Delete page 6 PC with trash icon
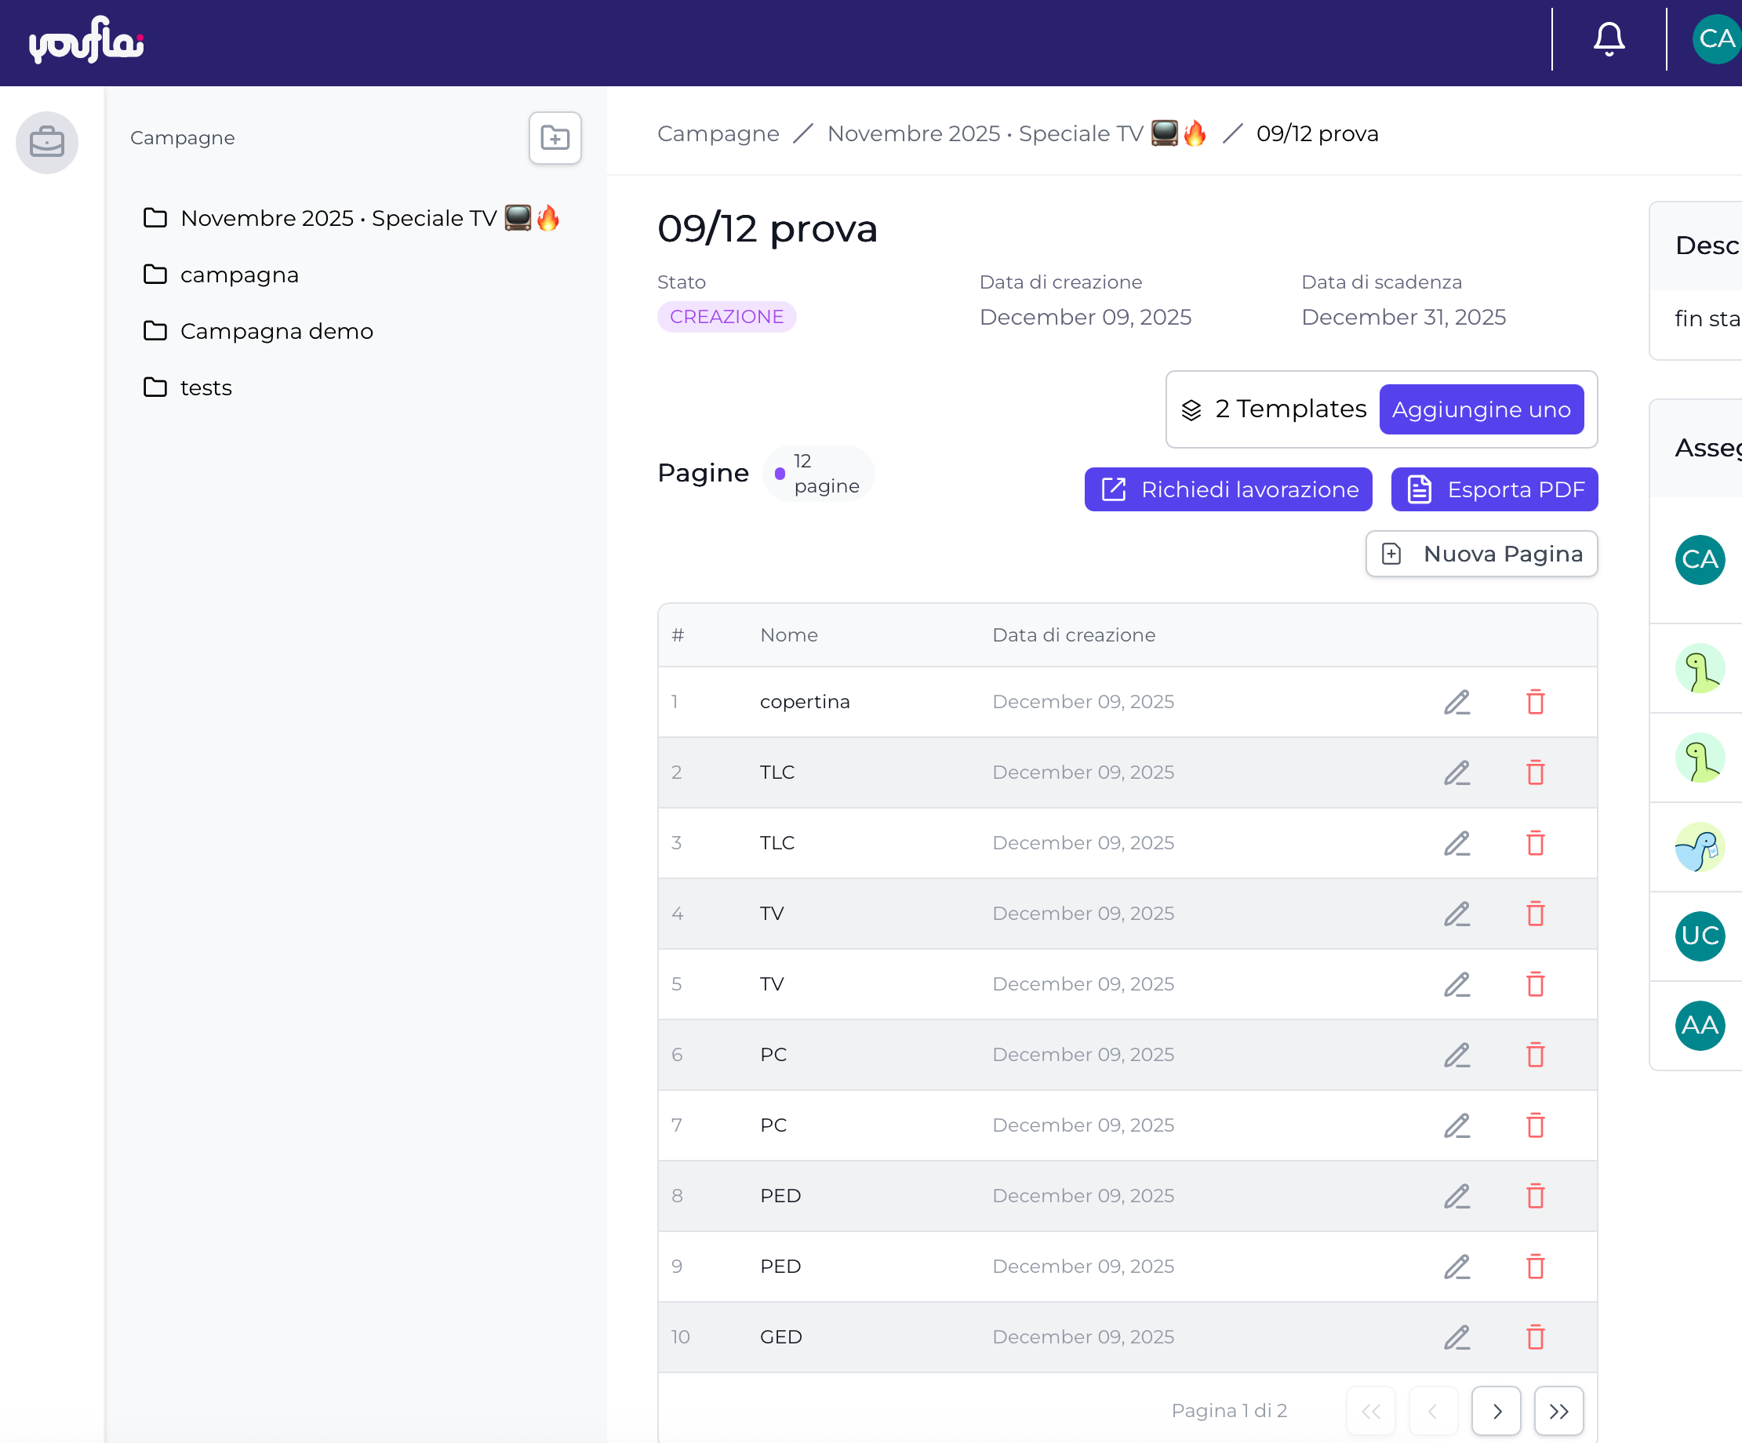1742x1443 pixels. coord(1536,1055)
